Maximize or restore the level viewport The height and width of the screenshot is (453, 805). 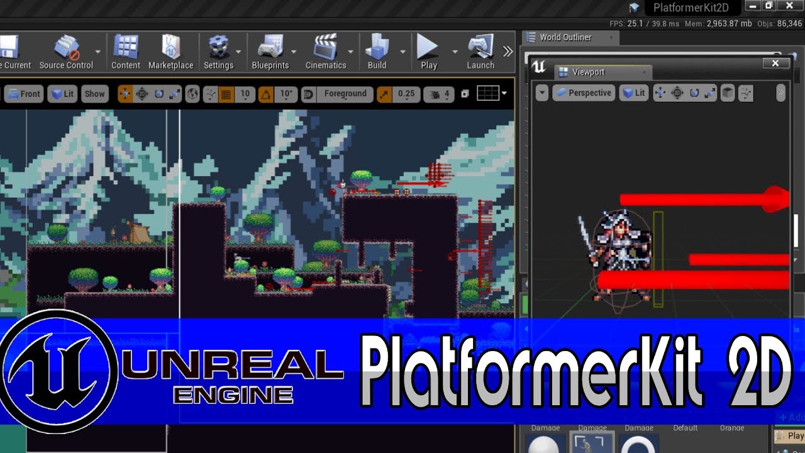465,94
